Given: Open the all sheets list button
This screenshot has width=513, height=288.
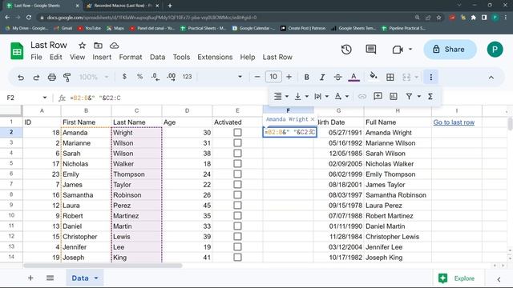Looking at the screenshot, I should point(50,278).
